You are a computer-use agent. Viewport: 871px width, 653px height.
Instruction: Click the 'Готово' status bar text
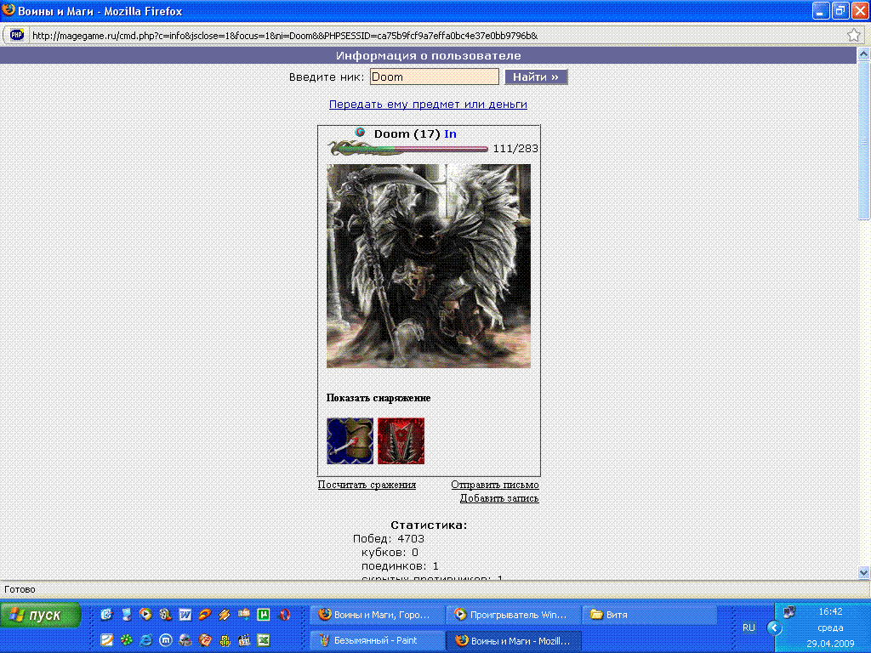[20, 589]
